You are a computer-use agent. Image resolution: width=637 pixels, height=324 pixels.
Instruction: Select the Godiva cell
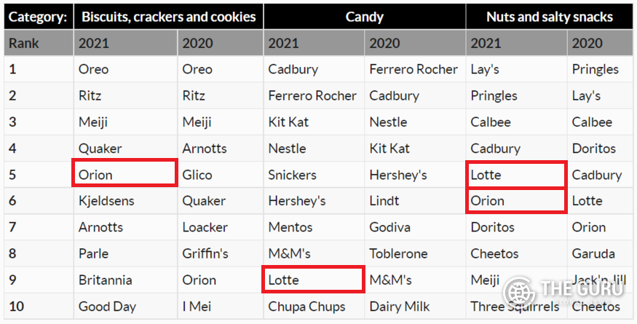coord(415,227)
